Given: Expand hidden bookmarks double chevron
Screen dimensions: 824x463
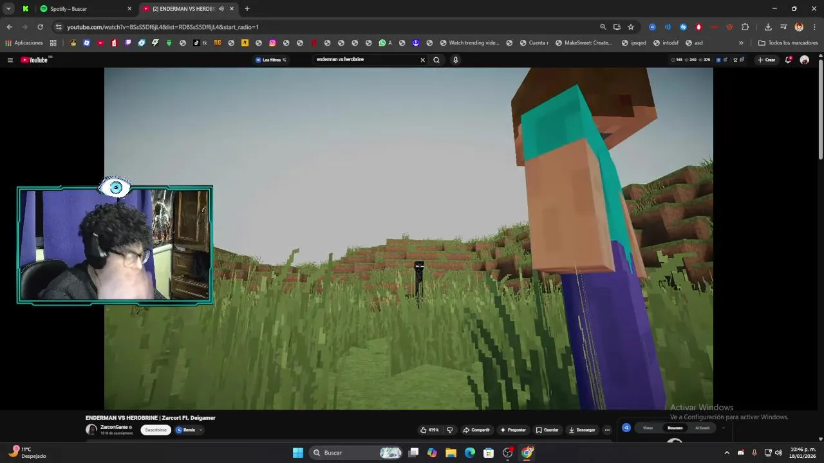Looking at the screenshot, I should tap(741, 43).
